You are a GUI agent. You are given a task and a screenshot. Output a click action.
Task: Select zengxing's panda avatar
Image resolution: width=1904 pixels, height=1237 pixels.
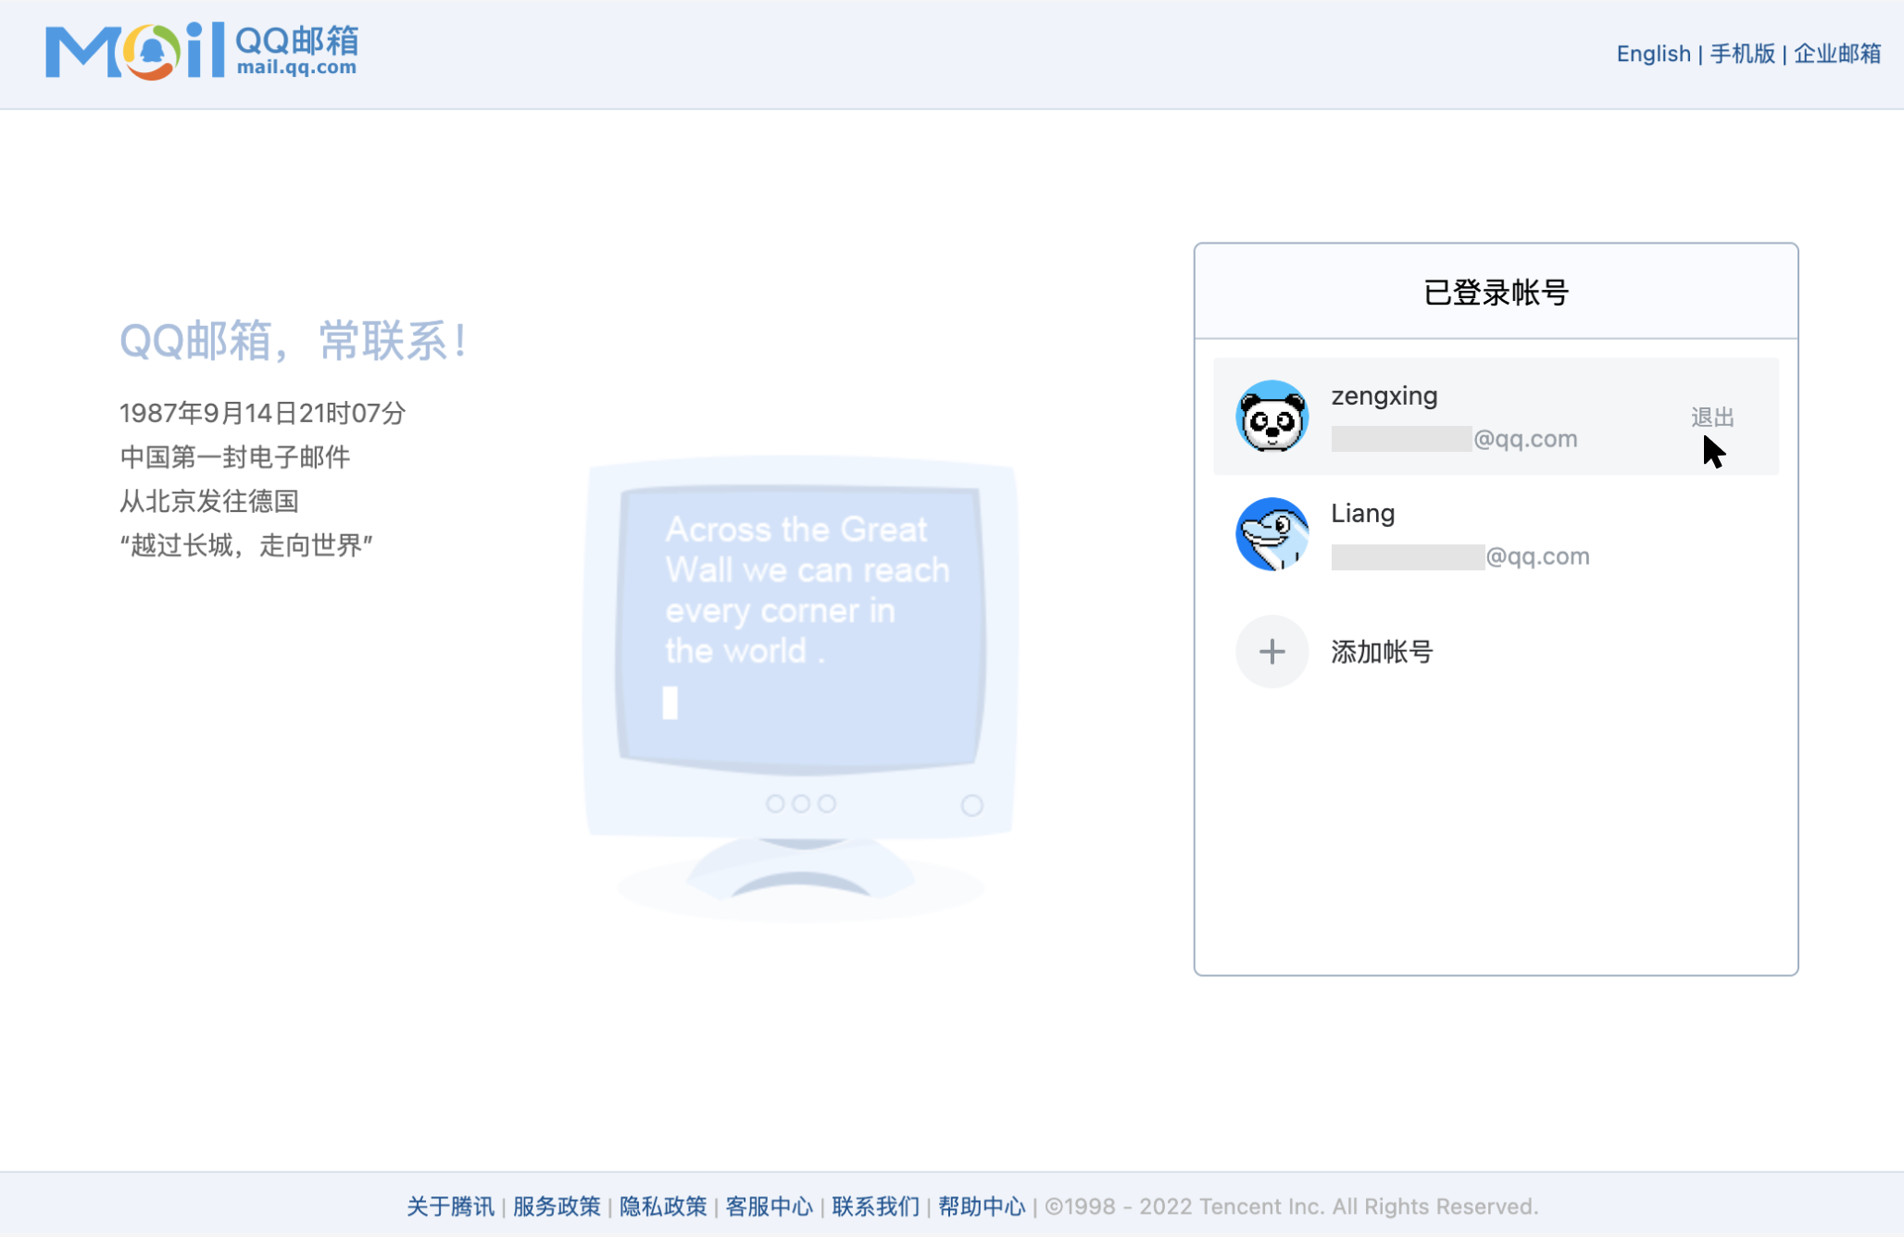1272,417
